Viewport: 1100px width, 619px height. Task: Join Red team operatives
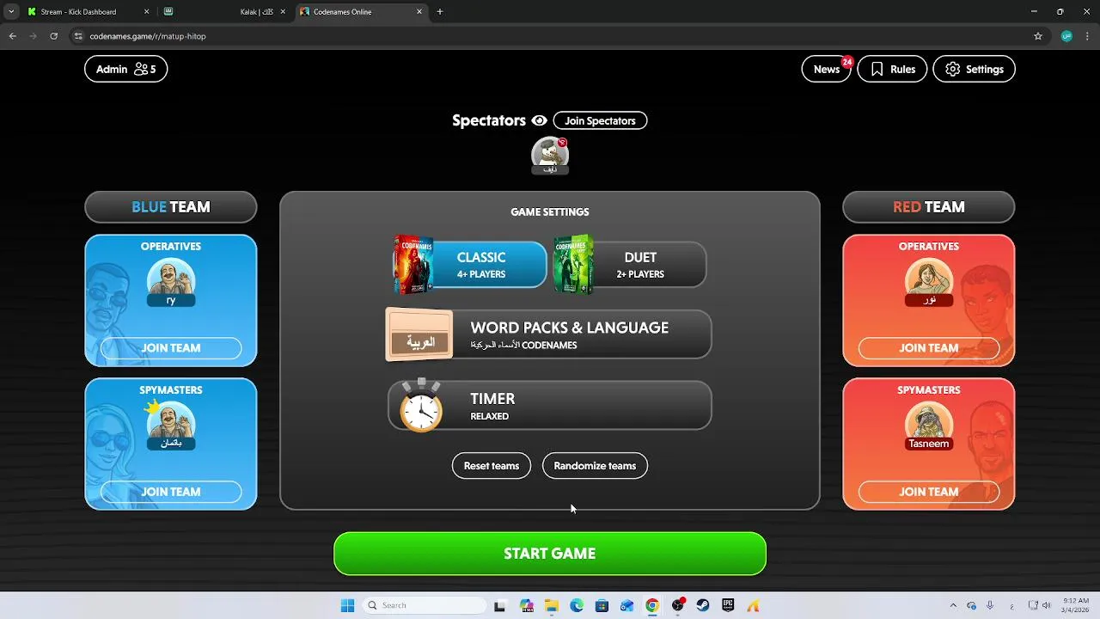(929, 348)
